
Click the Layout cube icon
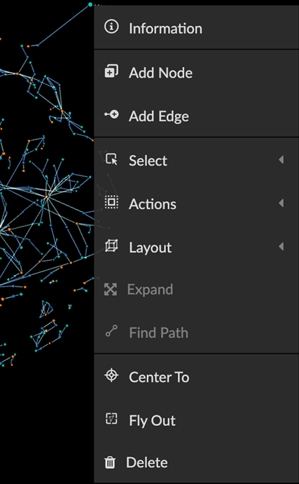[111, 245]
